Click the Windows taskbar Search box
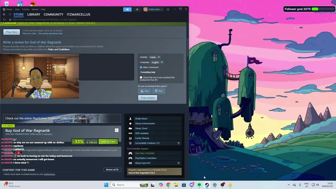Image resolution: width=336 pixels, height=189 pixels. tap(130, 185)
